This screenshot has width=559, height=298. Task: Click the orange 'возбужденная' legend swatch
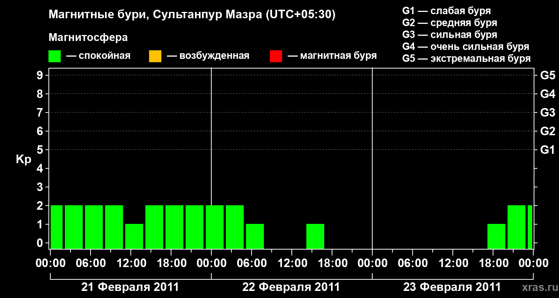tap(155, 56)
